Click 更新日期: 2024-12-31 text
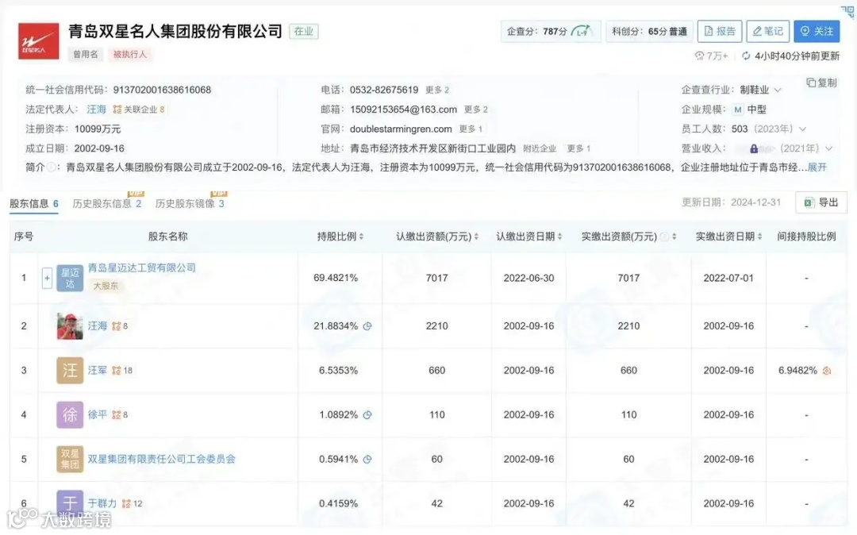 [x=732, y=202]
